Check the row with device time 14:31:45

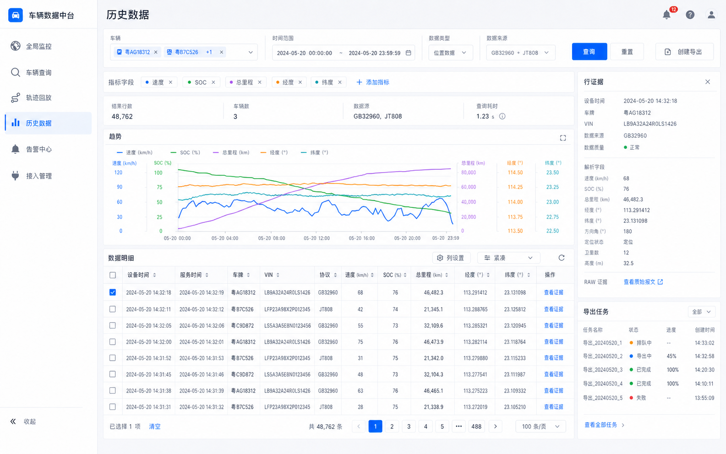click(x=113, y=374)
